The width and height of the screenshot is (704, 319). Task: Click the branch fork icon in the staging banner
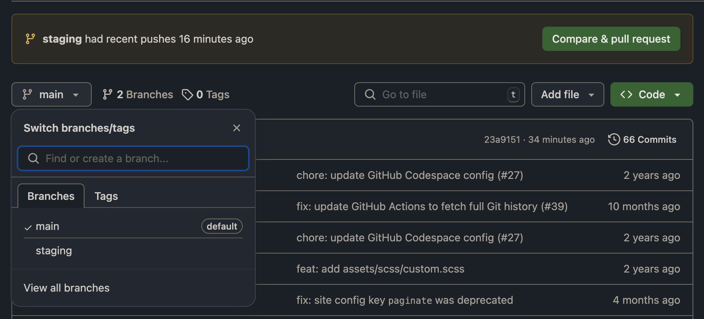tap(30, 39)
